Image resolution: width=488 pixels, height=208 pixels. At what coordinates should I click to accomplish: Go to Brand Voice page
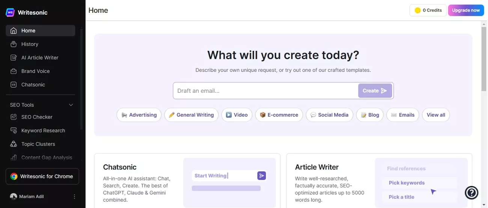[35, 71]
